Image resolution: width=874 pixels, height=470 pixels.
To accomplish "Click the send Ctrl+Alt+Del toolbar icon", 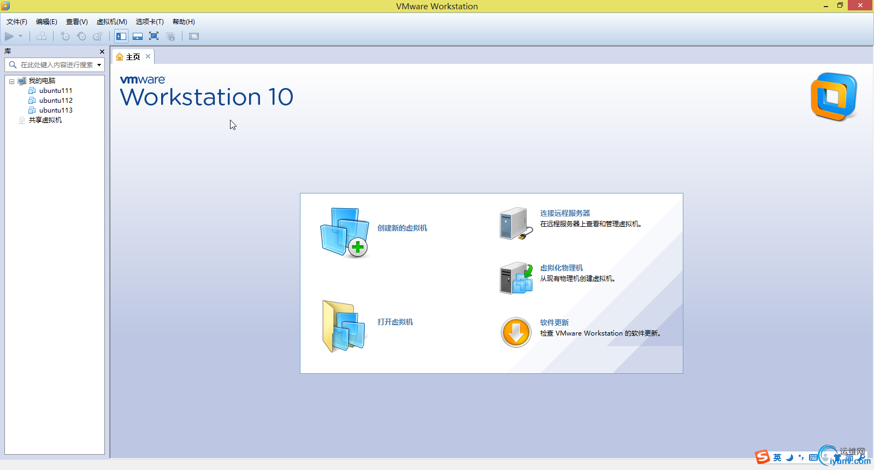I will (x=42, y=37).
